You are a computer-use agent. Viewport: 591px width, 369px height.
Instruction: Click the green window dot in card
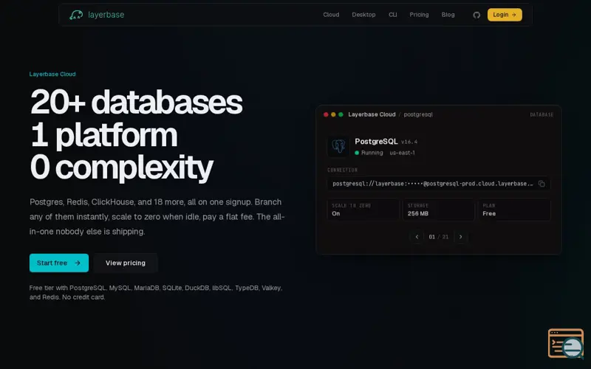coord(341,114)
